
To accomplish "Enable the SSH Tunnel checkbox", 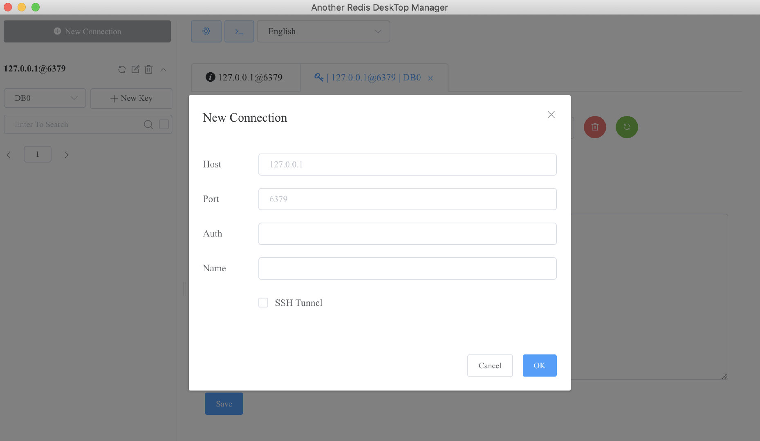I will coord(263,303).
